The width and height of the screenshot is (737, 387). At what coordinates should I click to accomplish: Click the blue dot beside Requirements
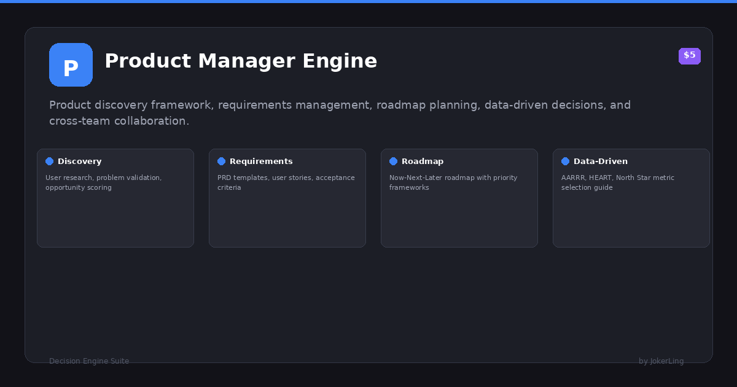coord(221,161)
